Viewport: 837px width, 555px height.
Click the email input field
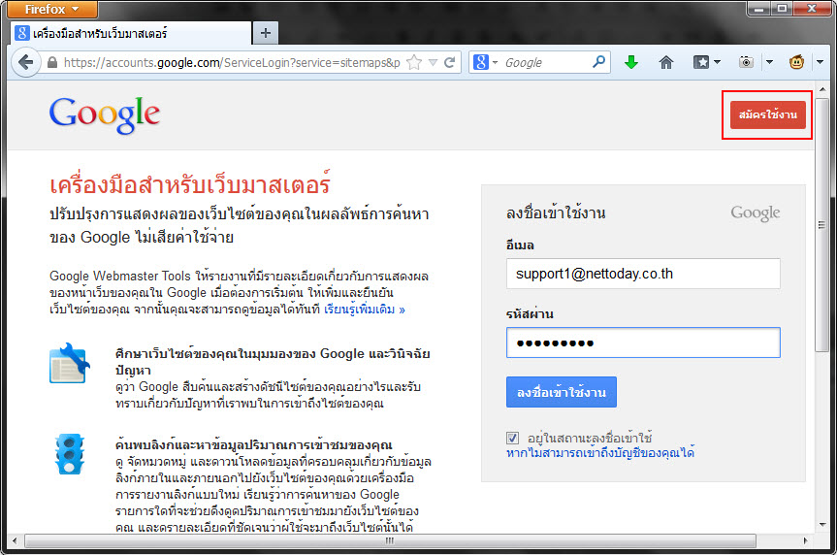tap(643, 274)
